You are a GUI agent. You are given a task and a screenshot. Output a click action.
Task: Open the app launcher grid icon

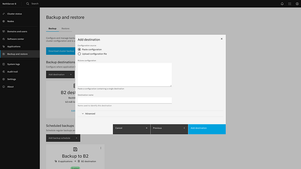290,3
